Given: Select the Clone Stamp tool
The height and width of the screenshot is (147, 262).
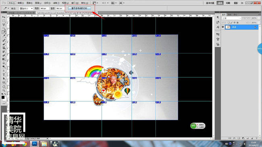Looking at the screenshot, I should click(x=4, y=48).
